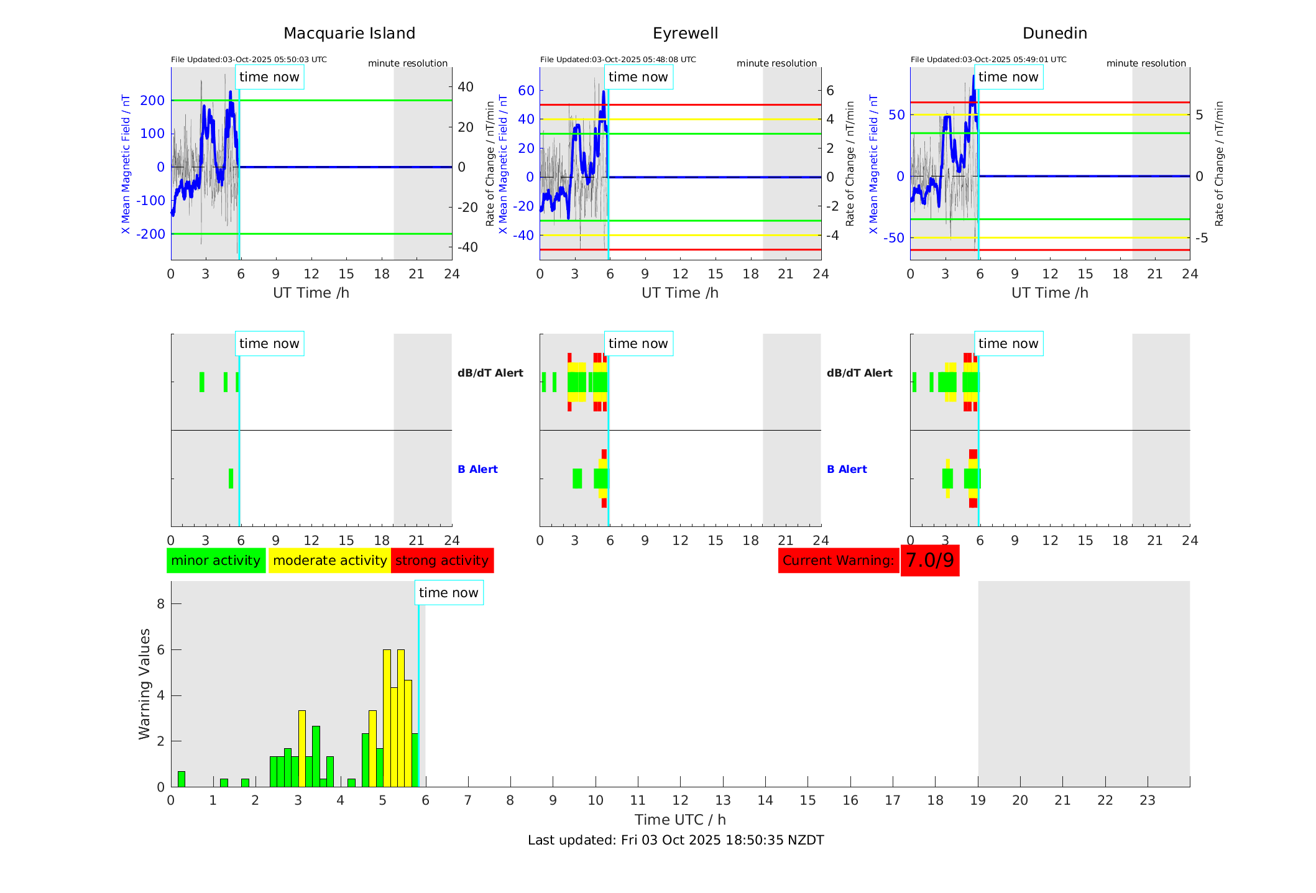Click the first green bar near hour 0
This screenshot has width=1316, height=893.
coord(182,779)
